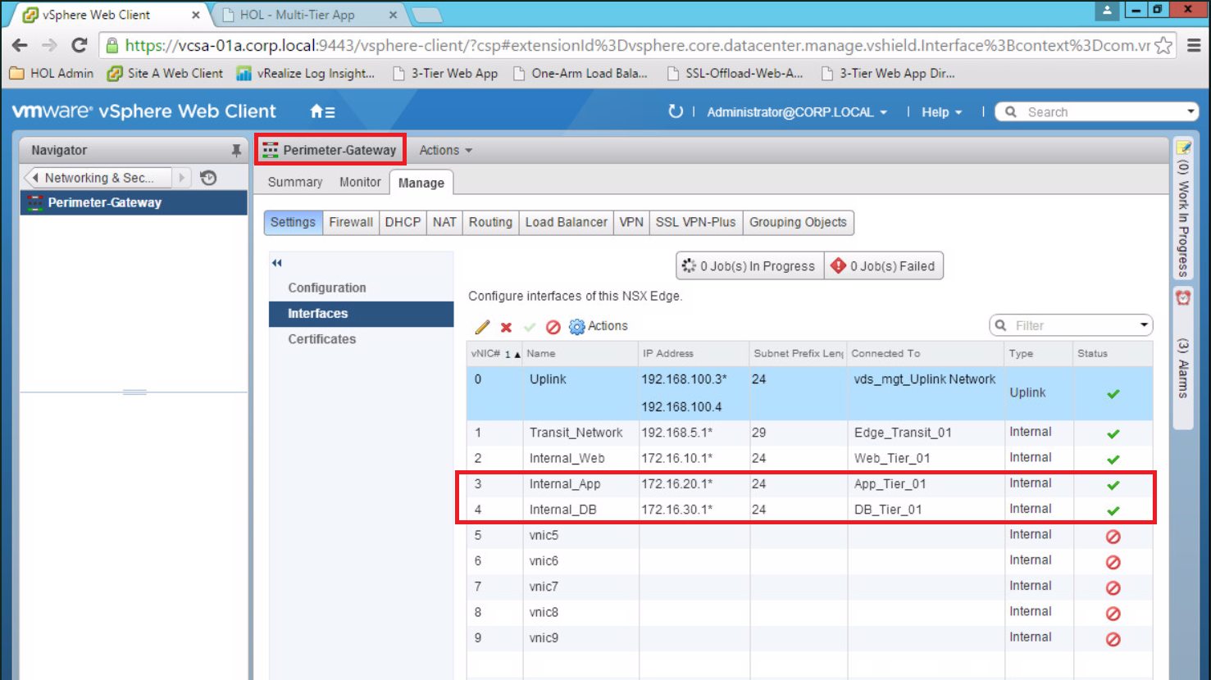The width and height of the screenshot is (1211, 680).
Task: Open the Alarms side panel
Action: pos(1183,356)
